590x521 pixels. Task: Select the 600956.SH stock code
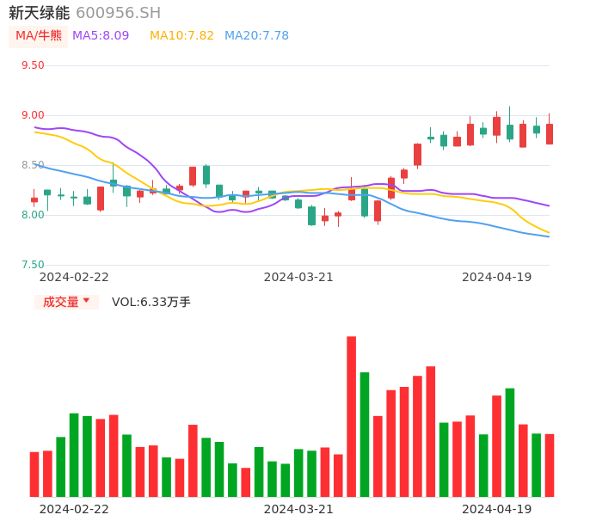118,13
